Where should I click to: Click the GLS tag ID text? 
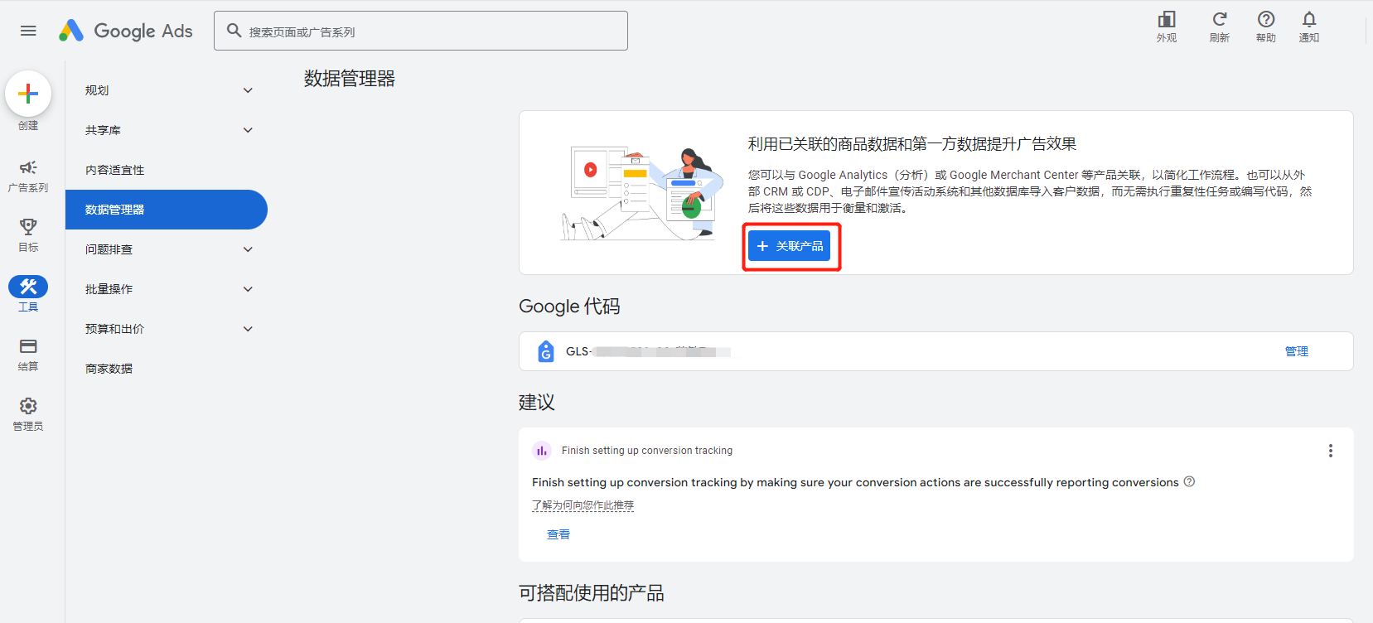pyautogui.click(x=648, y=351)
